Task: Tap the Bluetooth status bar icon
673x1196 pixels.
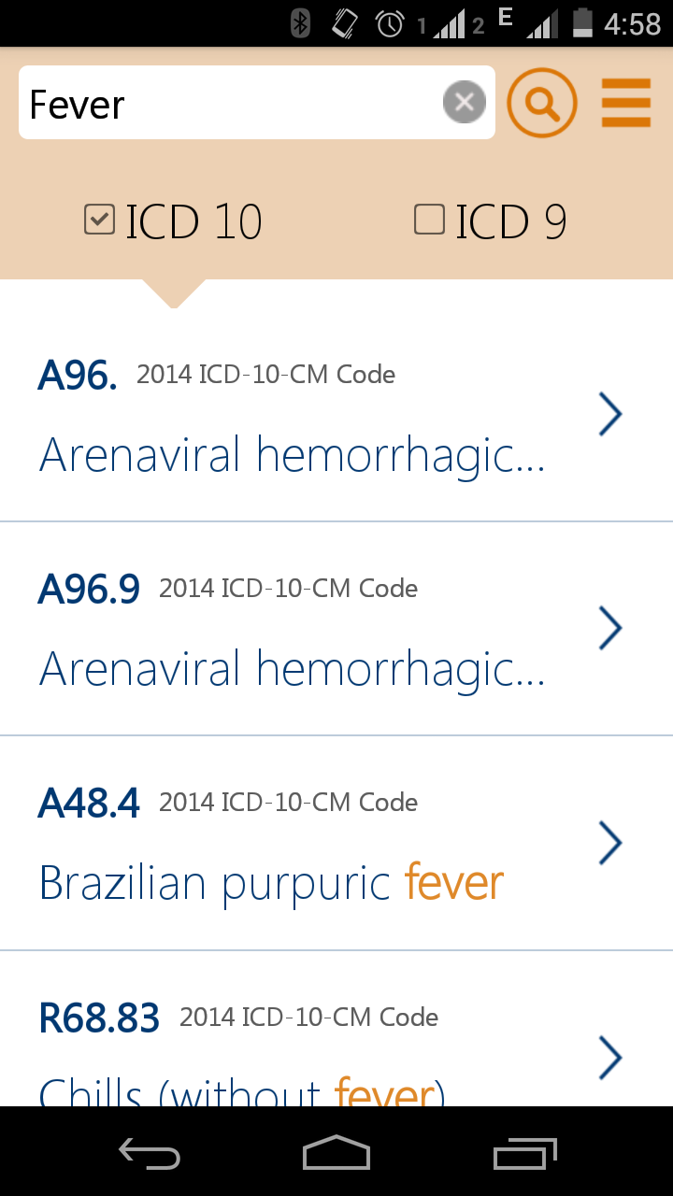Action: 299,23
